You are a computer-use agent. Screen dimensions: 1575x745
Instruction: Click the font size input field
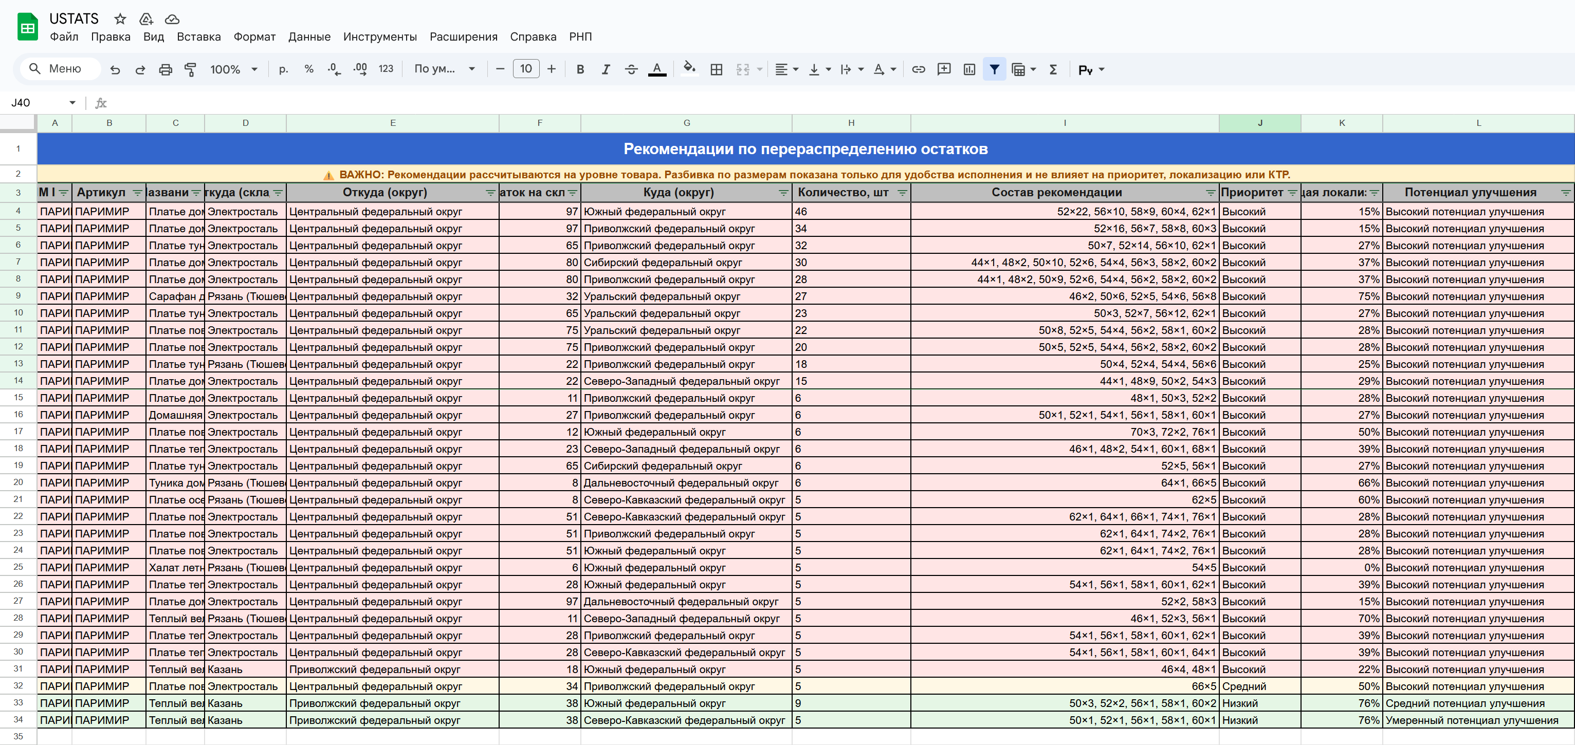(526, 69)
